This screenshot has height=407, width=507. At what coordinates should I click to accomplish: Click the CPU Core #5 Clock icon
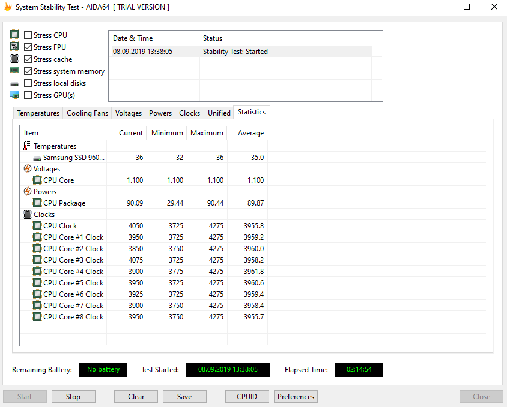(37, 282)
